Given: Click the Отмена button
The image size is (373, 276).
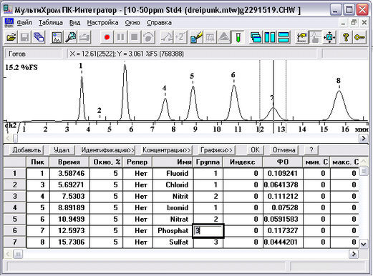Looking at the screenshot, I should [284, 150].
